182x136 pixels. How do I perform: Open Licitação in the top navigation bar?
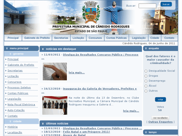(x=78, y=38)
